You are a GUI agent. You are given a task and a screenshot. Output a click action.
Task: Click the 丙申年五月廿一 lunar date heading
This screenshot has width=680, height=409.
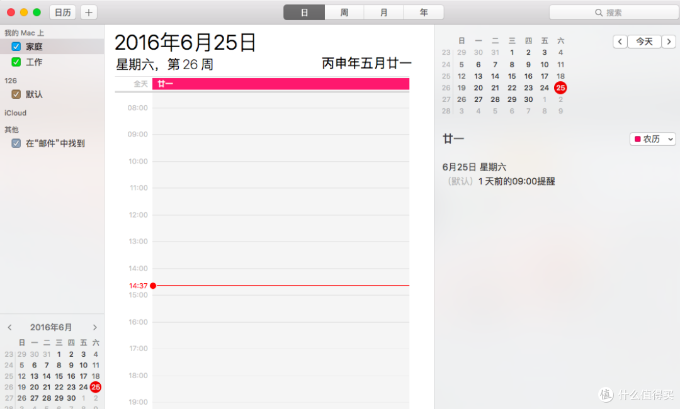366,64
